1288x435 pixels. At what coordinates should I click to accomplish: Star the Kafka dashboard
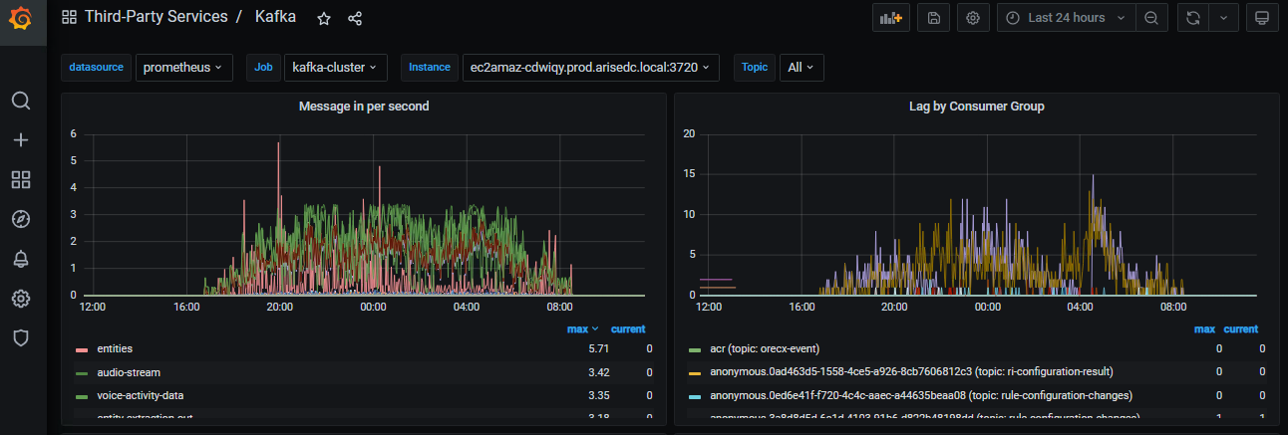(324, 18)
